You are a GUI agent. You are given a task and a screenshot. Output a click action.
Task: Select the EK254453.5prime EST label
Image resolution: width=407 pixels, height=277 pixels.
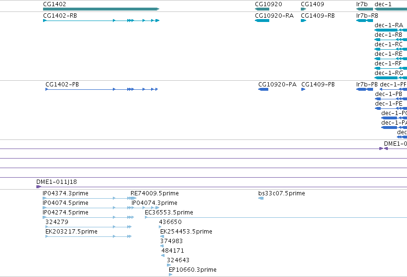[x=186, y=232]
